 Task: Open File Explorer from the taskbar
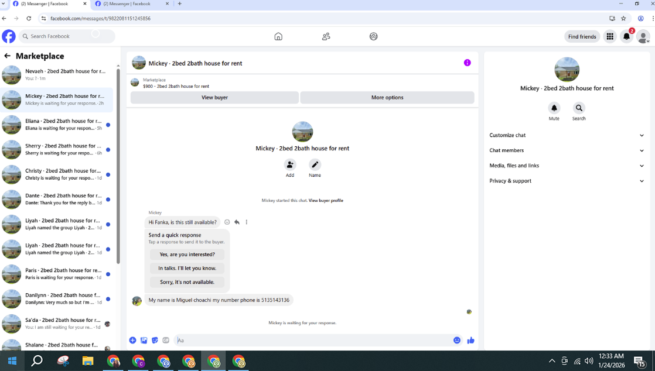[88, 360]
